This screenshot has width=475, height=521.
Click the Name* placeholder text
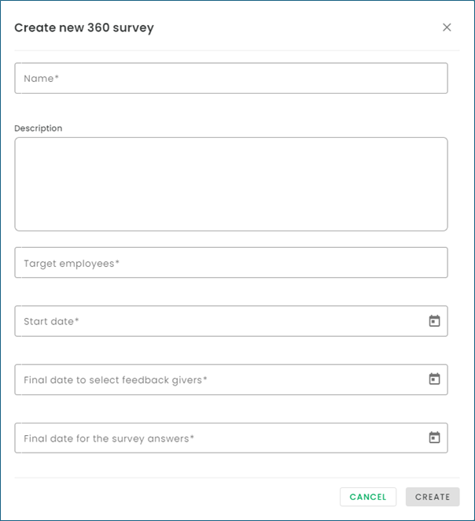(x=41, y=79)
